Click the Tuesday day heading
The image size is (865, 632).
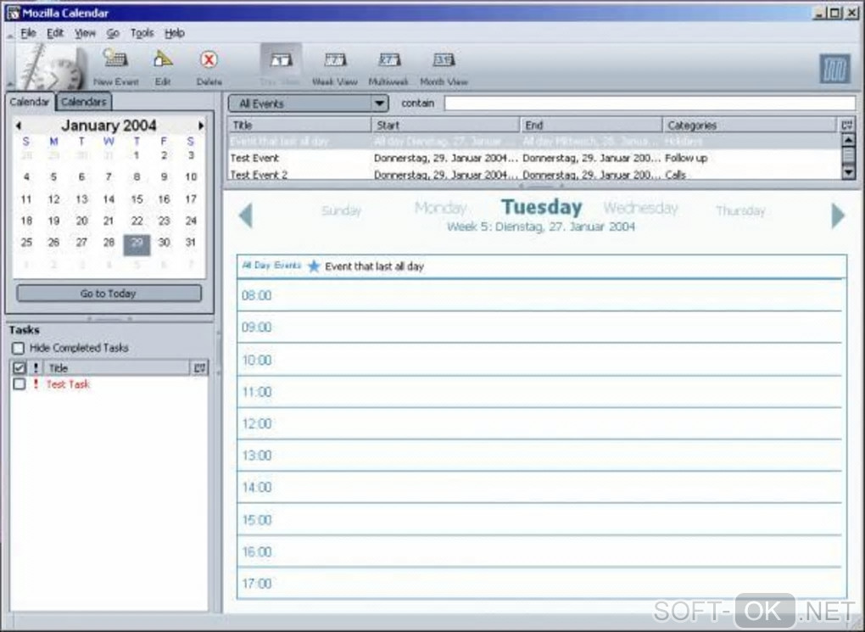541,207
